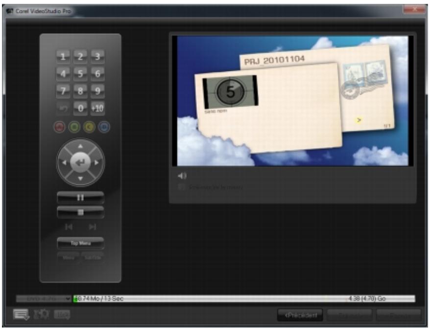This screenshot has height=332, width=430.
Task: Click the green B remote button
Action: pos(74,127)
